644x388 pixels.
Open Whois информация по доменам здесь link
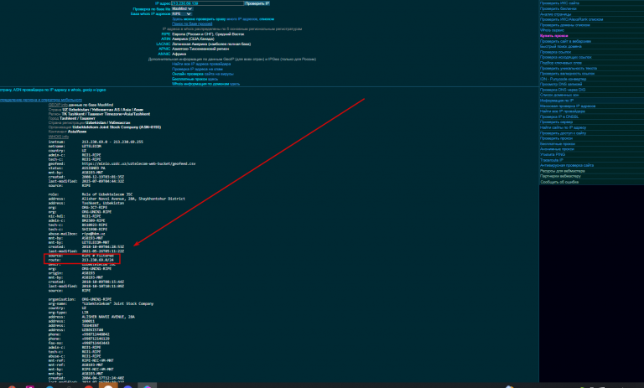[x=205, y=84]
